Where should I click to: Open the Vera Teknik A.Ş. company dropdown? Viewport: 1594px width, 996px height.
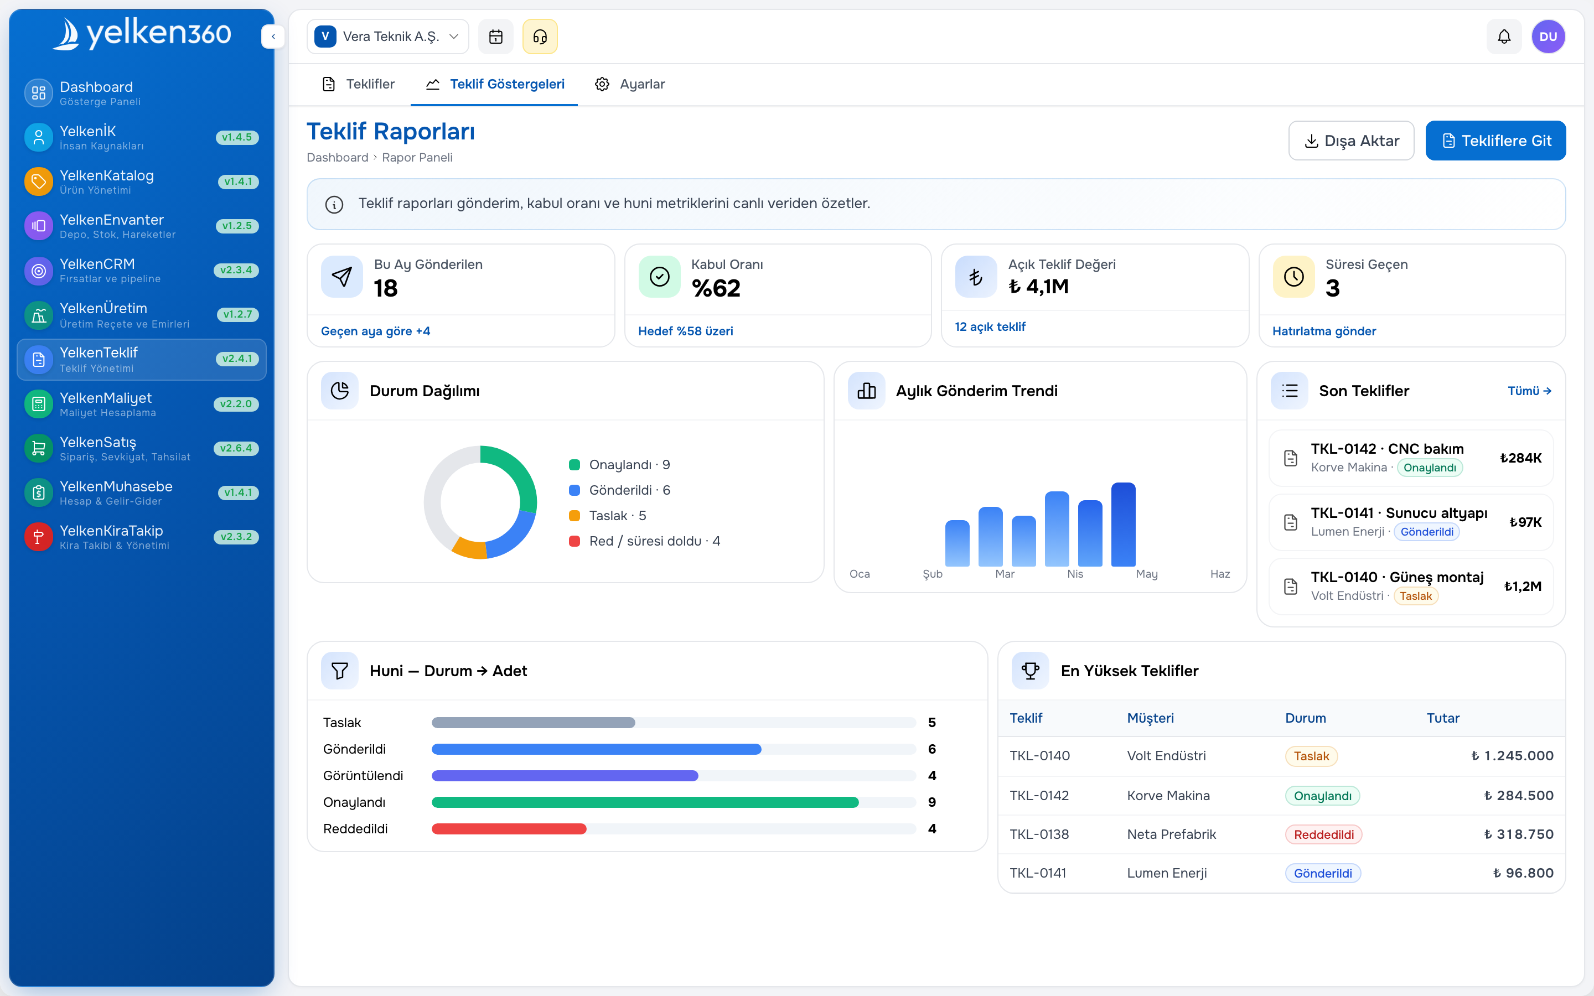[x=387, y=36]
